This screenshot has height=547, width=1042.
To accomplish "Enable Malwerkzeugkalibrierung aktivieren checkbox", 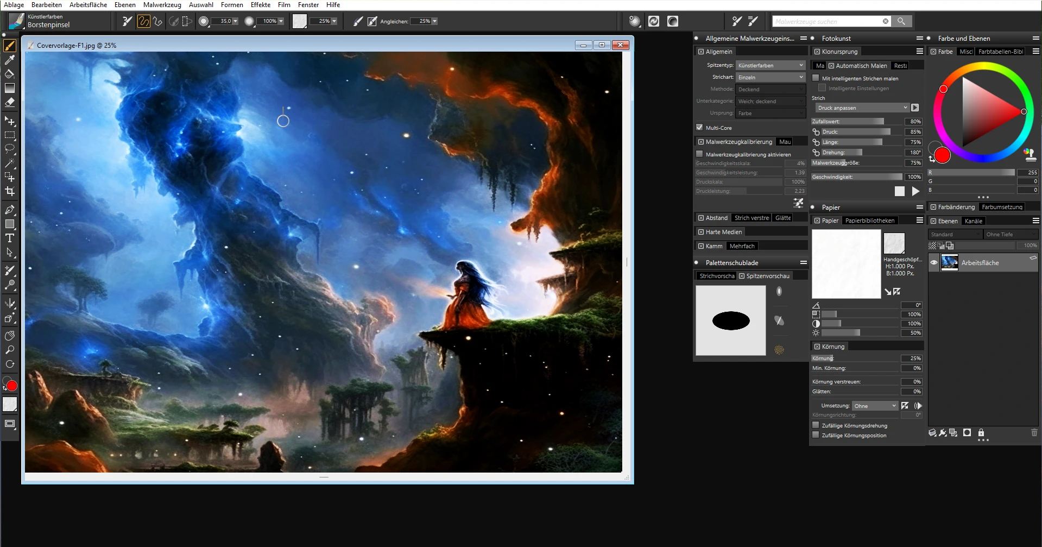I will 699,154.
